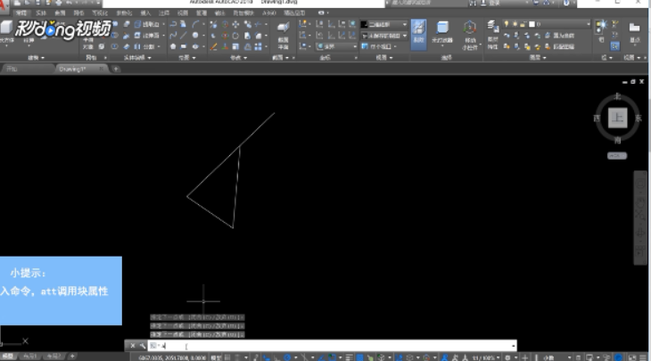This screenshot has height=361, width=651.
Task: Toggle snap mode in status bar
Action: [x=237, y=357]
